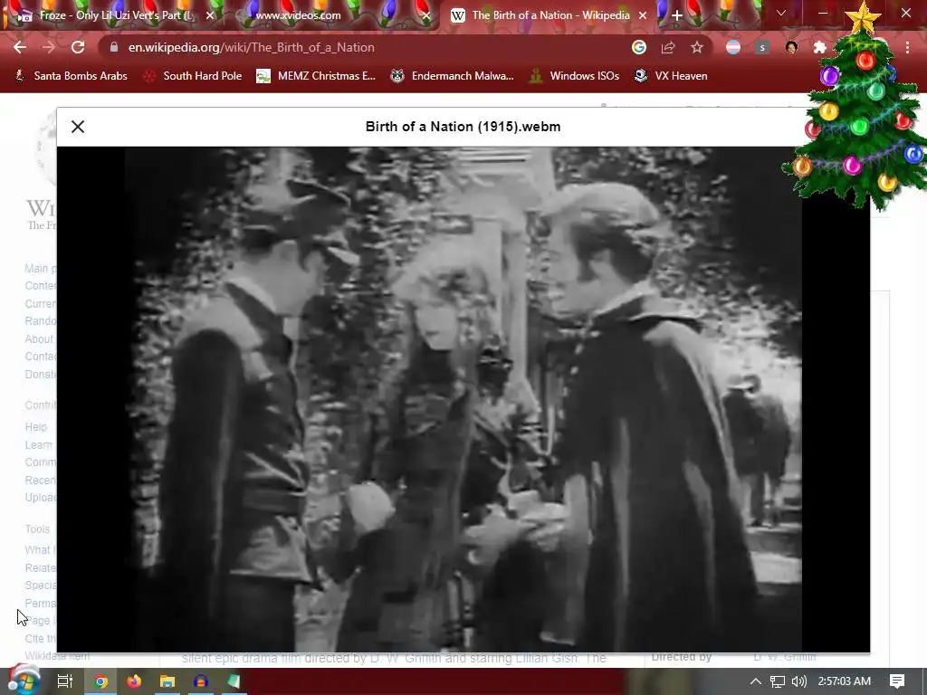Launch Firefox from the taskbar
The height and width of the screenshot is (695, 927).
[134, 681]
